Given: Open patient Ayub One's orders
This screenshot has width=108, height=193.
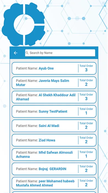Looking at the screenshot, I should 54,68.
